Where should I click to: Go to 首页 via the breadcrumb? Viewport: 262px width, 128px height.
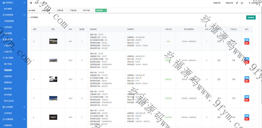pyautogui.click(x=36, y=3)
